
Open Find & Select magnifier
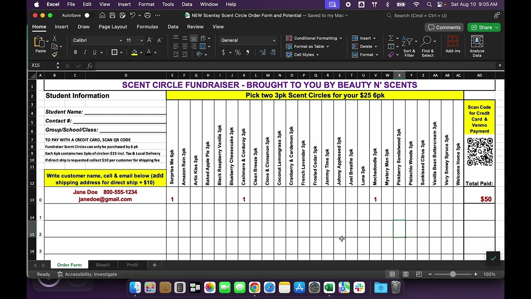pos(427,47)
